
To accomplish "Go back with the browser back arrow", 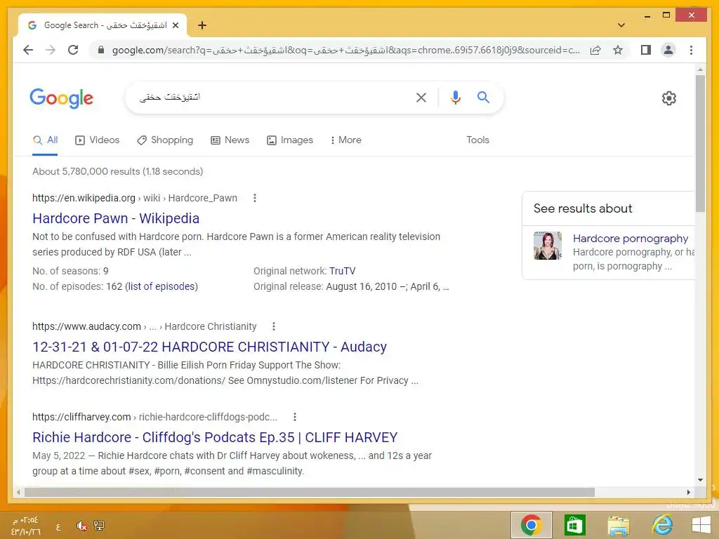I will tap(28, 50).
